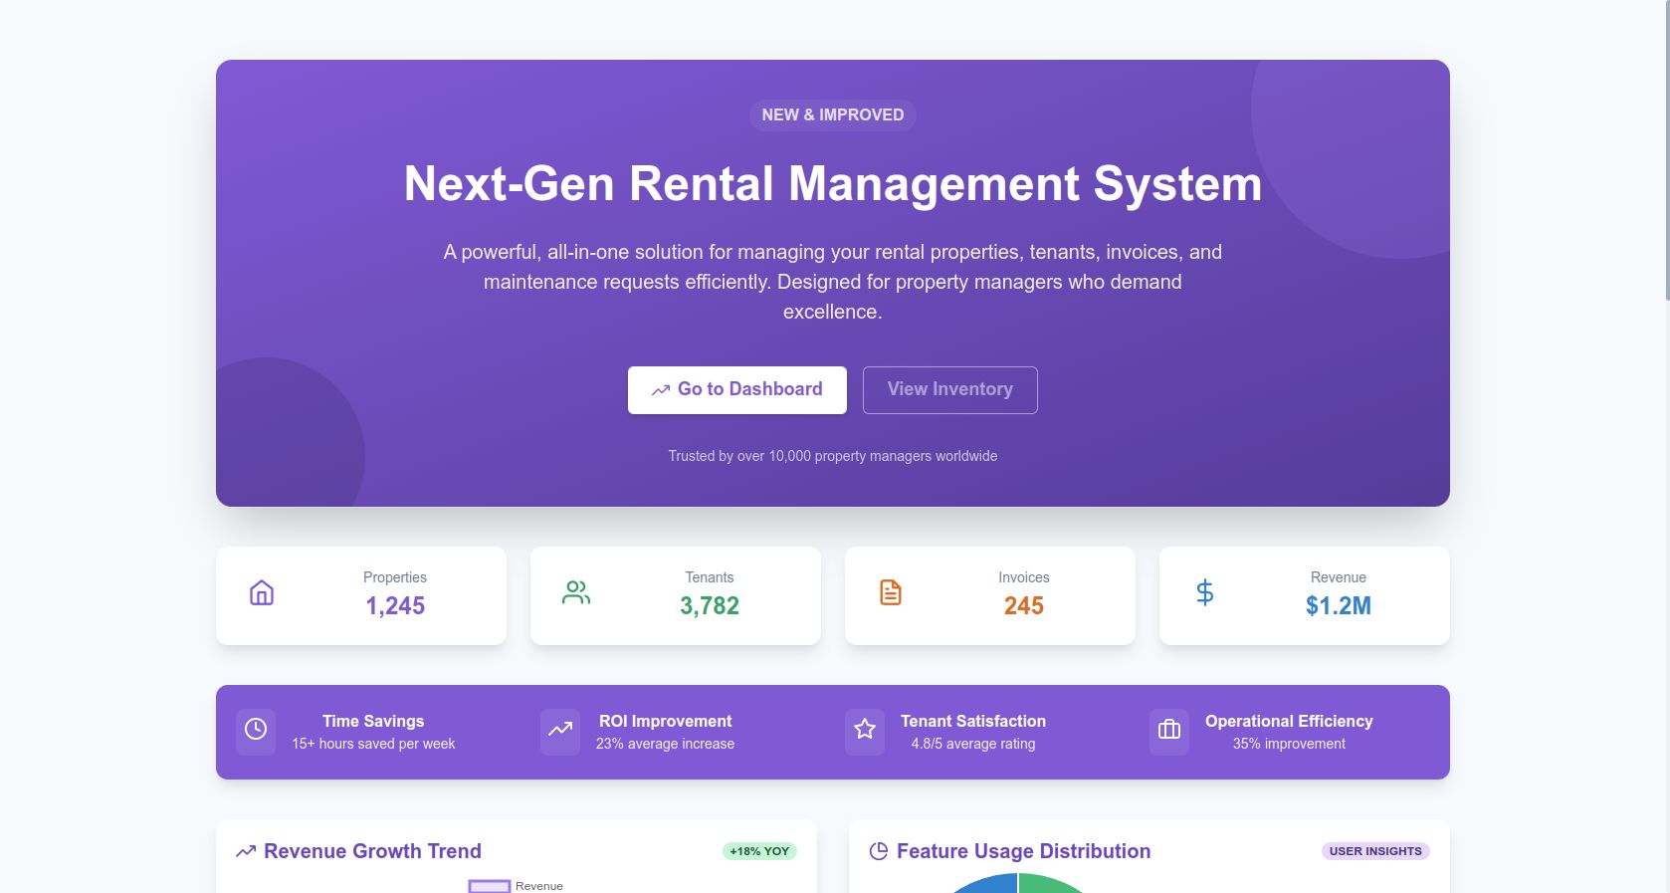
Task: Click the 'Trusted by over 10,000 property managers' text
Action: tap(833, 456)
